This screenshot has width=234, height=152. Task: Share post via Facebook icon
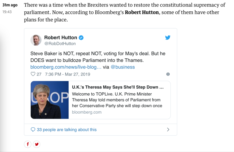[x=28, y=144]
